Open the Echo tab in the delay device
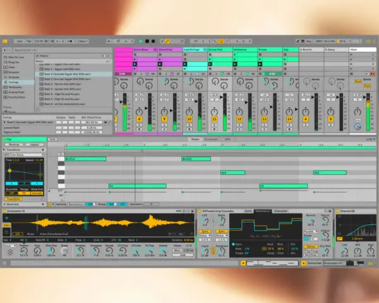379x303 pixels. 248,211
